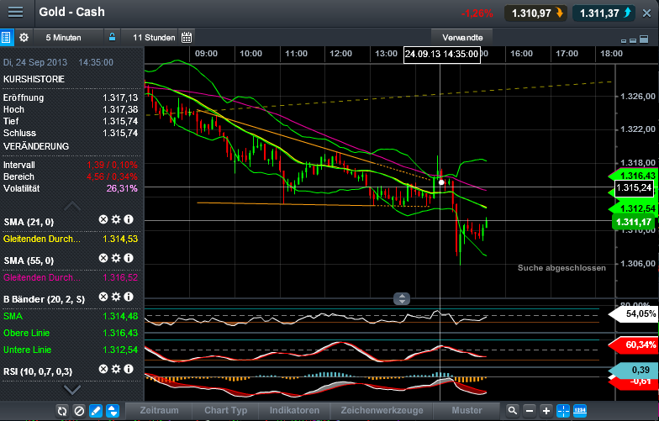Click the 1.311,17 current price marker
The width and height of the screenshot is (659, 421).
pyautogui.click(x=634, y=222)
